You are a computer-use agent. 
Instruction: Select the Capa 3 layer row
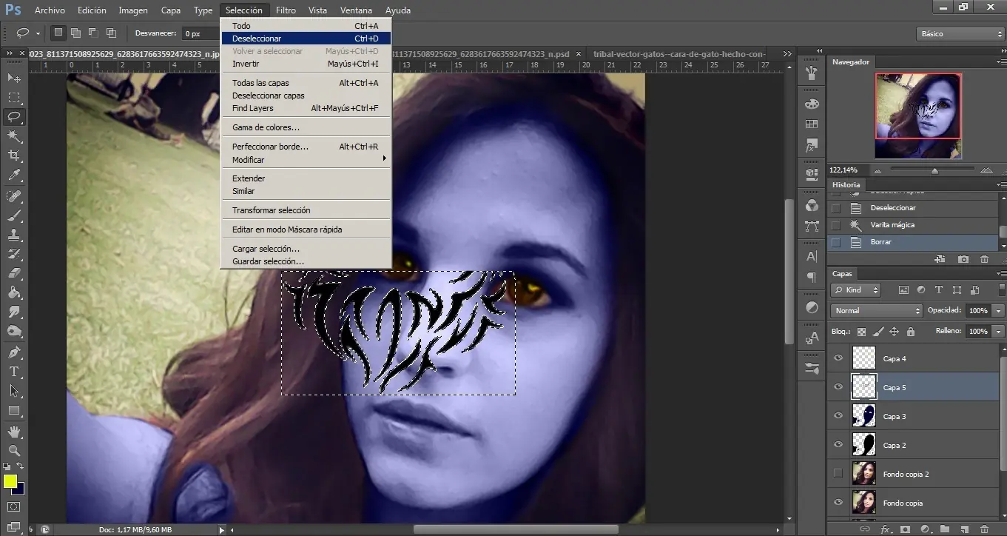coord(914,416)
